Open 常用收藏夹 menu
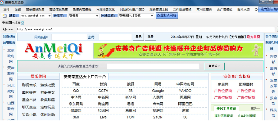Screen dimensions: 278x125 click(x=204, y=9)
